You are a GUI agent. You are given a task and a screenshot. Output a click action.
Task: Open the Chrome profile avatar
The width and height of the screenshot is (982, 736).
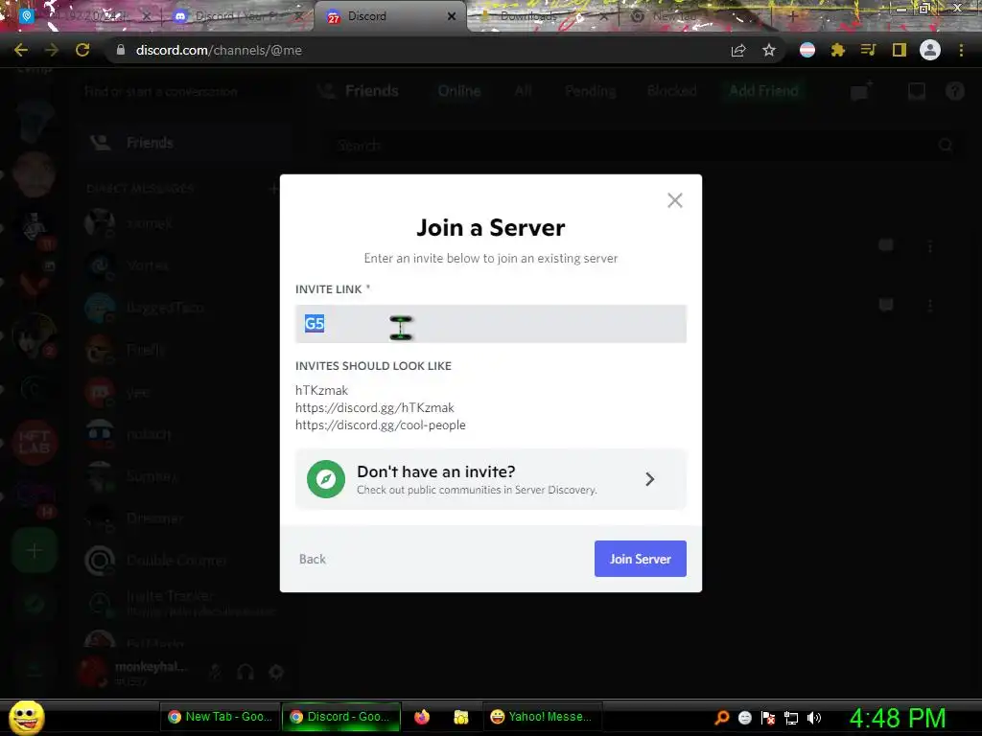click(x=929, y=50)
